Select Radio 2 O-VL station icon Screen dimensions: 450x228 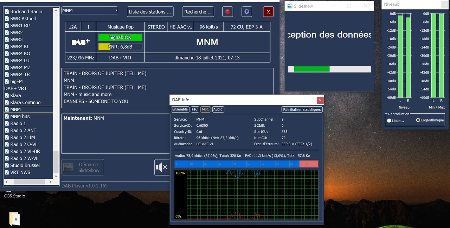tap(7, 144)
